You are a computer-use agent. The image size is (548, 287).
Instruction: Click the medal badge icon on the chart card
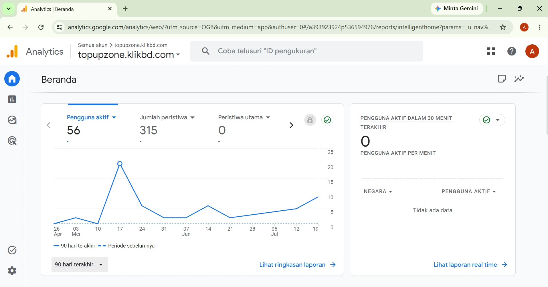point(310,120)
